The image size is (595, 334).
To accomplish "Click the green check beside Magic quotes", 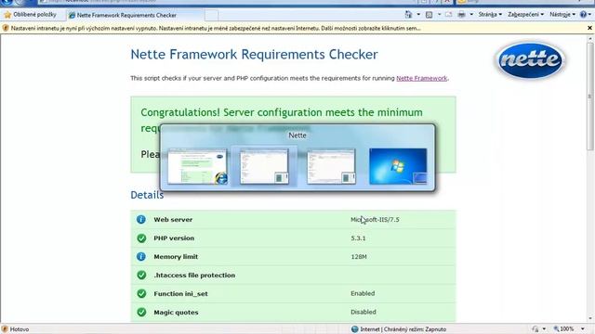I will point(141,312).
